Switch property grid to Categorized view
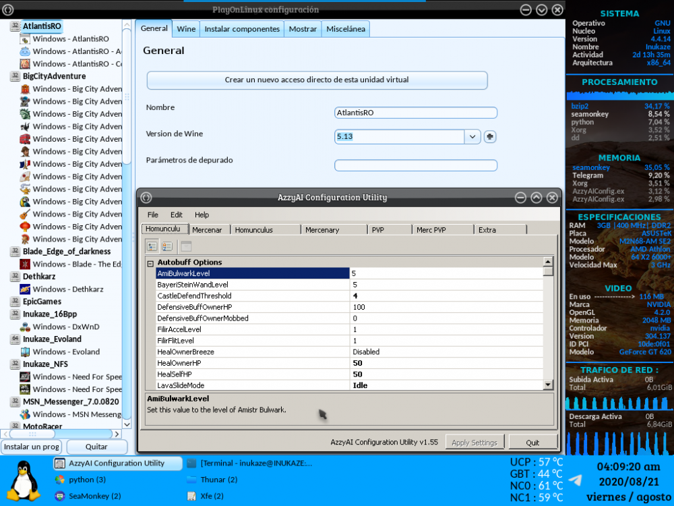The width and height of the screenshot is (674, 506). (x=152, y=246)
